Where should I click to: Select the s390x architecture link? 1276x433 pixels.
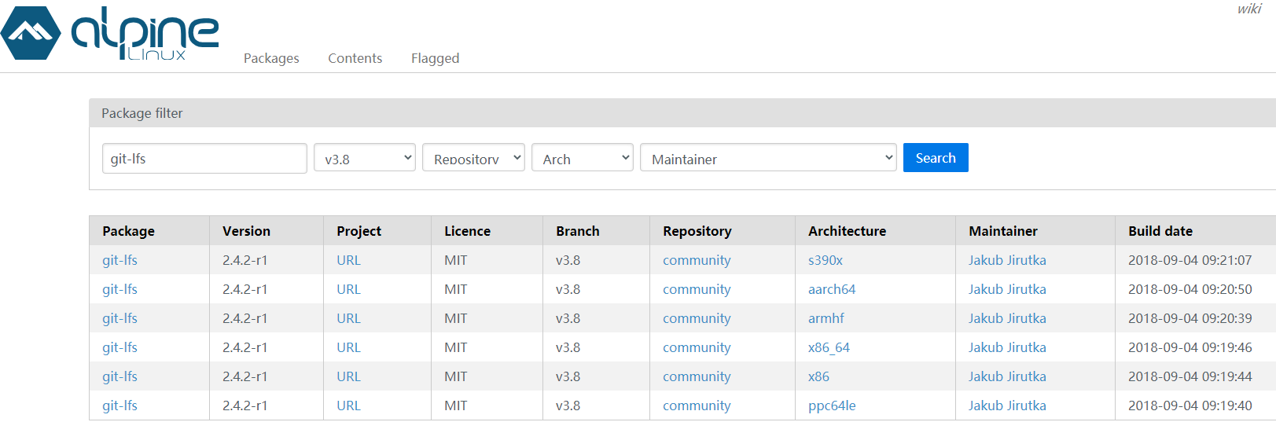(x=825, y=260)
